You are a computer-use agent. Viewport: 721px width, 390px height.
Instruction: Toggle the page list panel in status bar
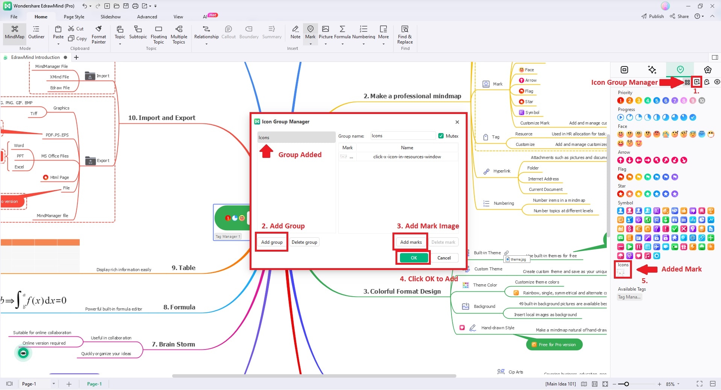click(x=10, y=384)
